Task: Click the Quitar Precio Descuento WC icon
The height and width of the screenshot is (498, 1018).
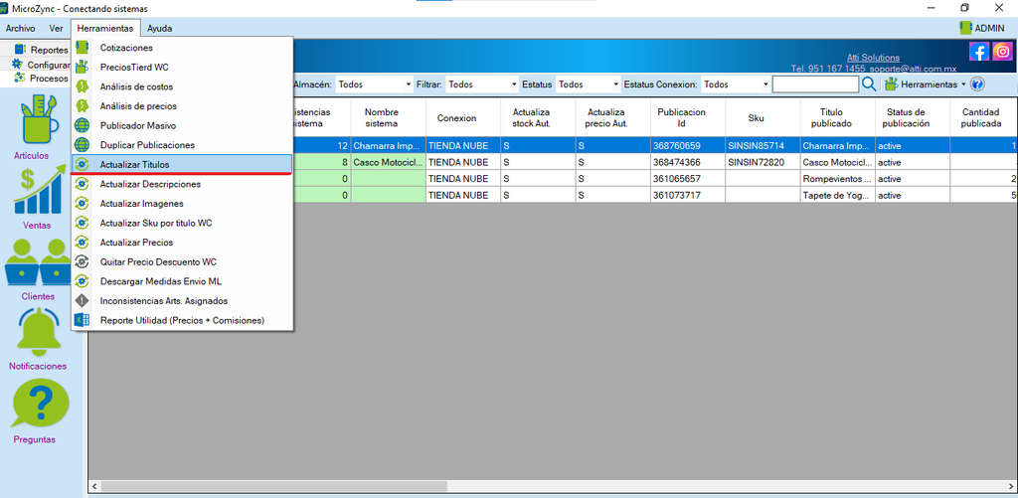Action: click(x=82, y=261)
